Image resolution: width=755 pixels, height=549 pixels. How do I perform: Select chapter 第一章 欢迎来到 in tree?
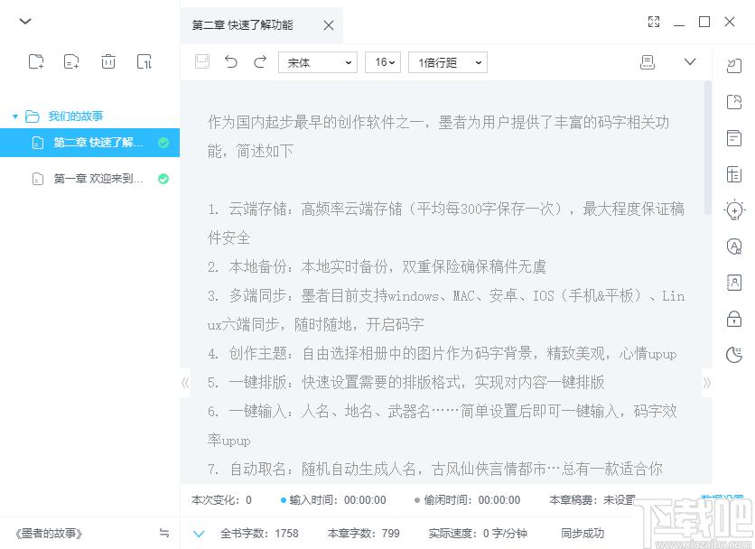89,179
